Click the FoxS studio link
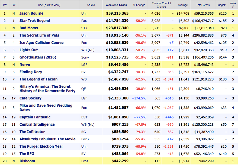Image resolution: width=238 pixels, height=165 pixels. pos(85,139)
